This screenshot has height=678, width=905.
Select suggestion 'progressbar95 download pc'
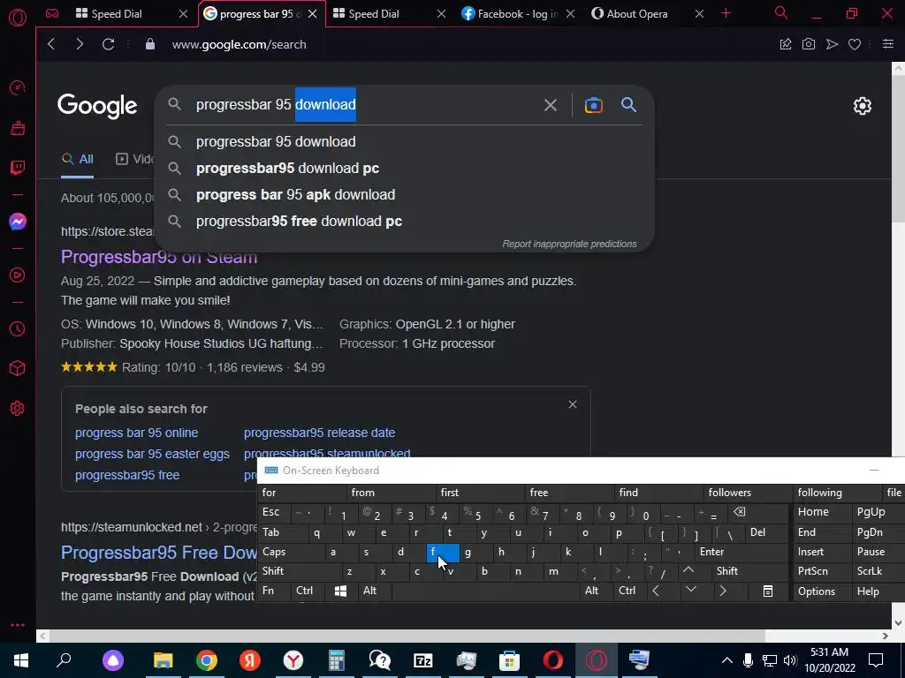tap(287, 169)
